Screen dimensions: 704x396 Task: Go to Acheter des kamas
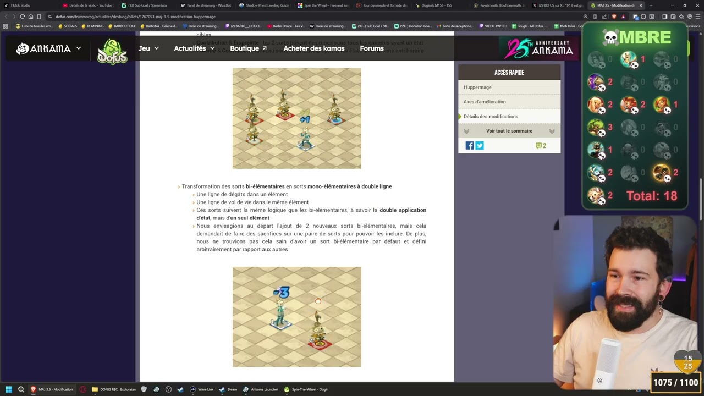[x=314, y=48]
